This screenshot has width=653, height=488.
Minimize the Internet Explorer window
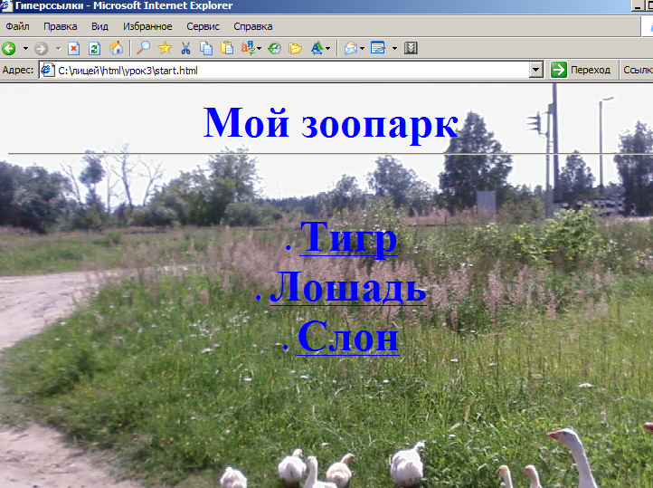tap(638, 5)
